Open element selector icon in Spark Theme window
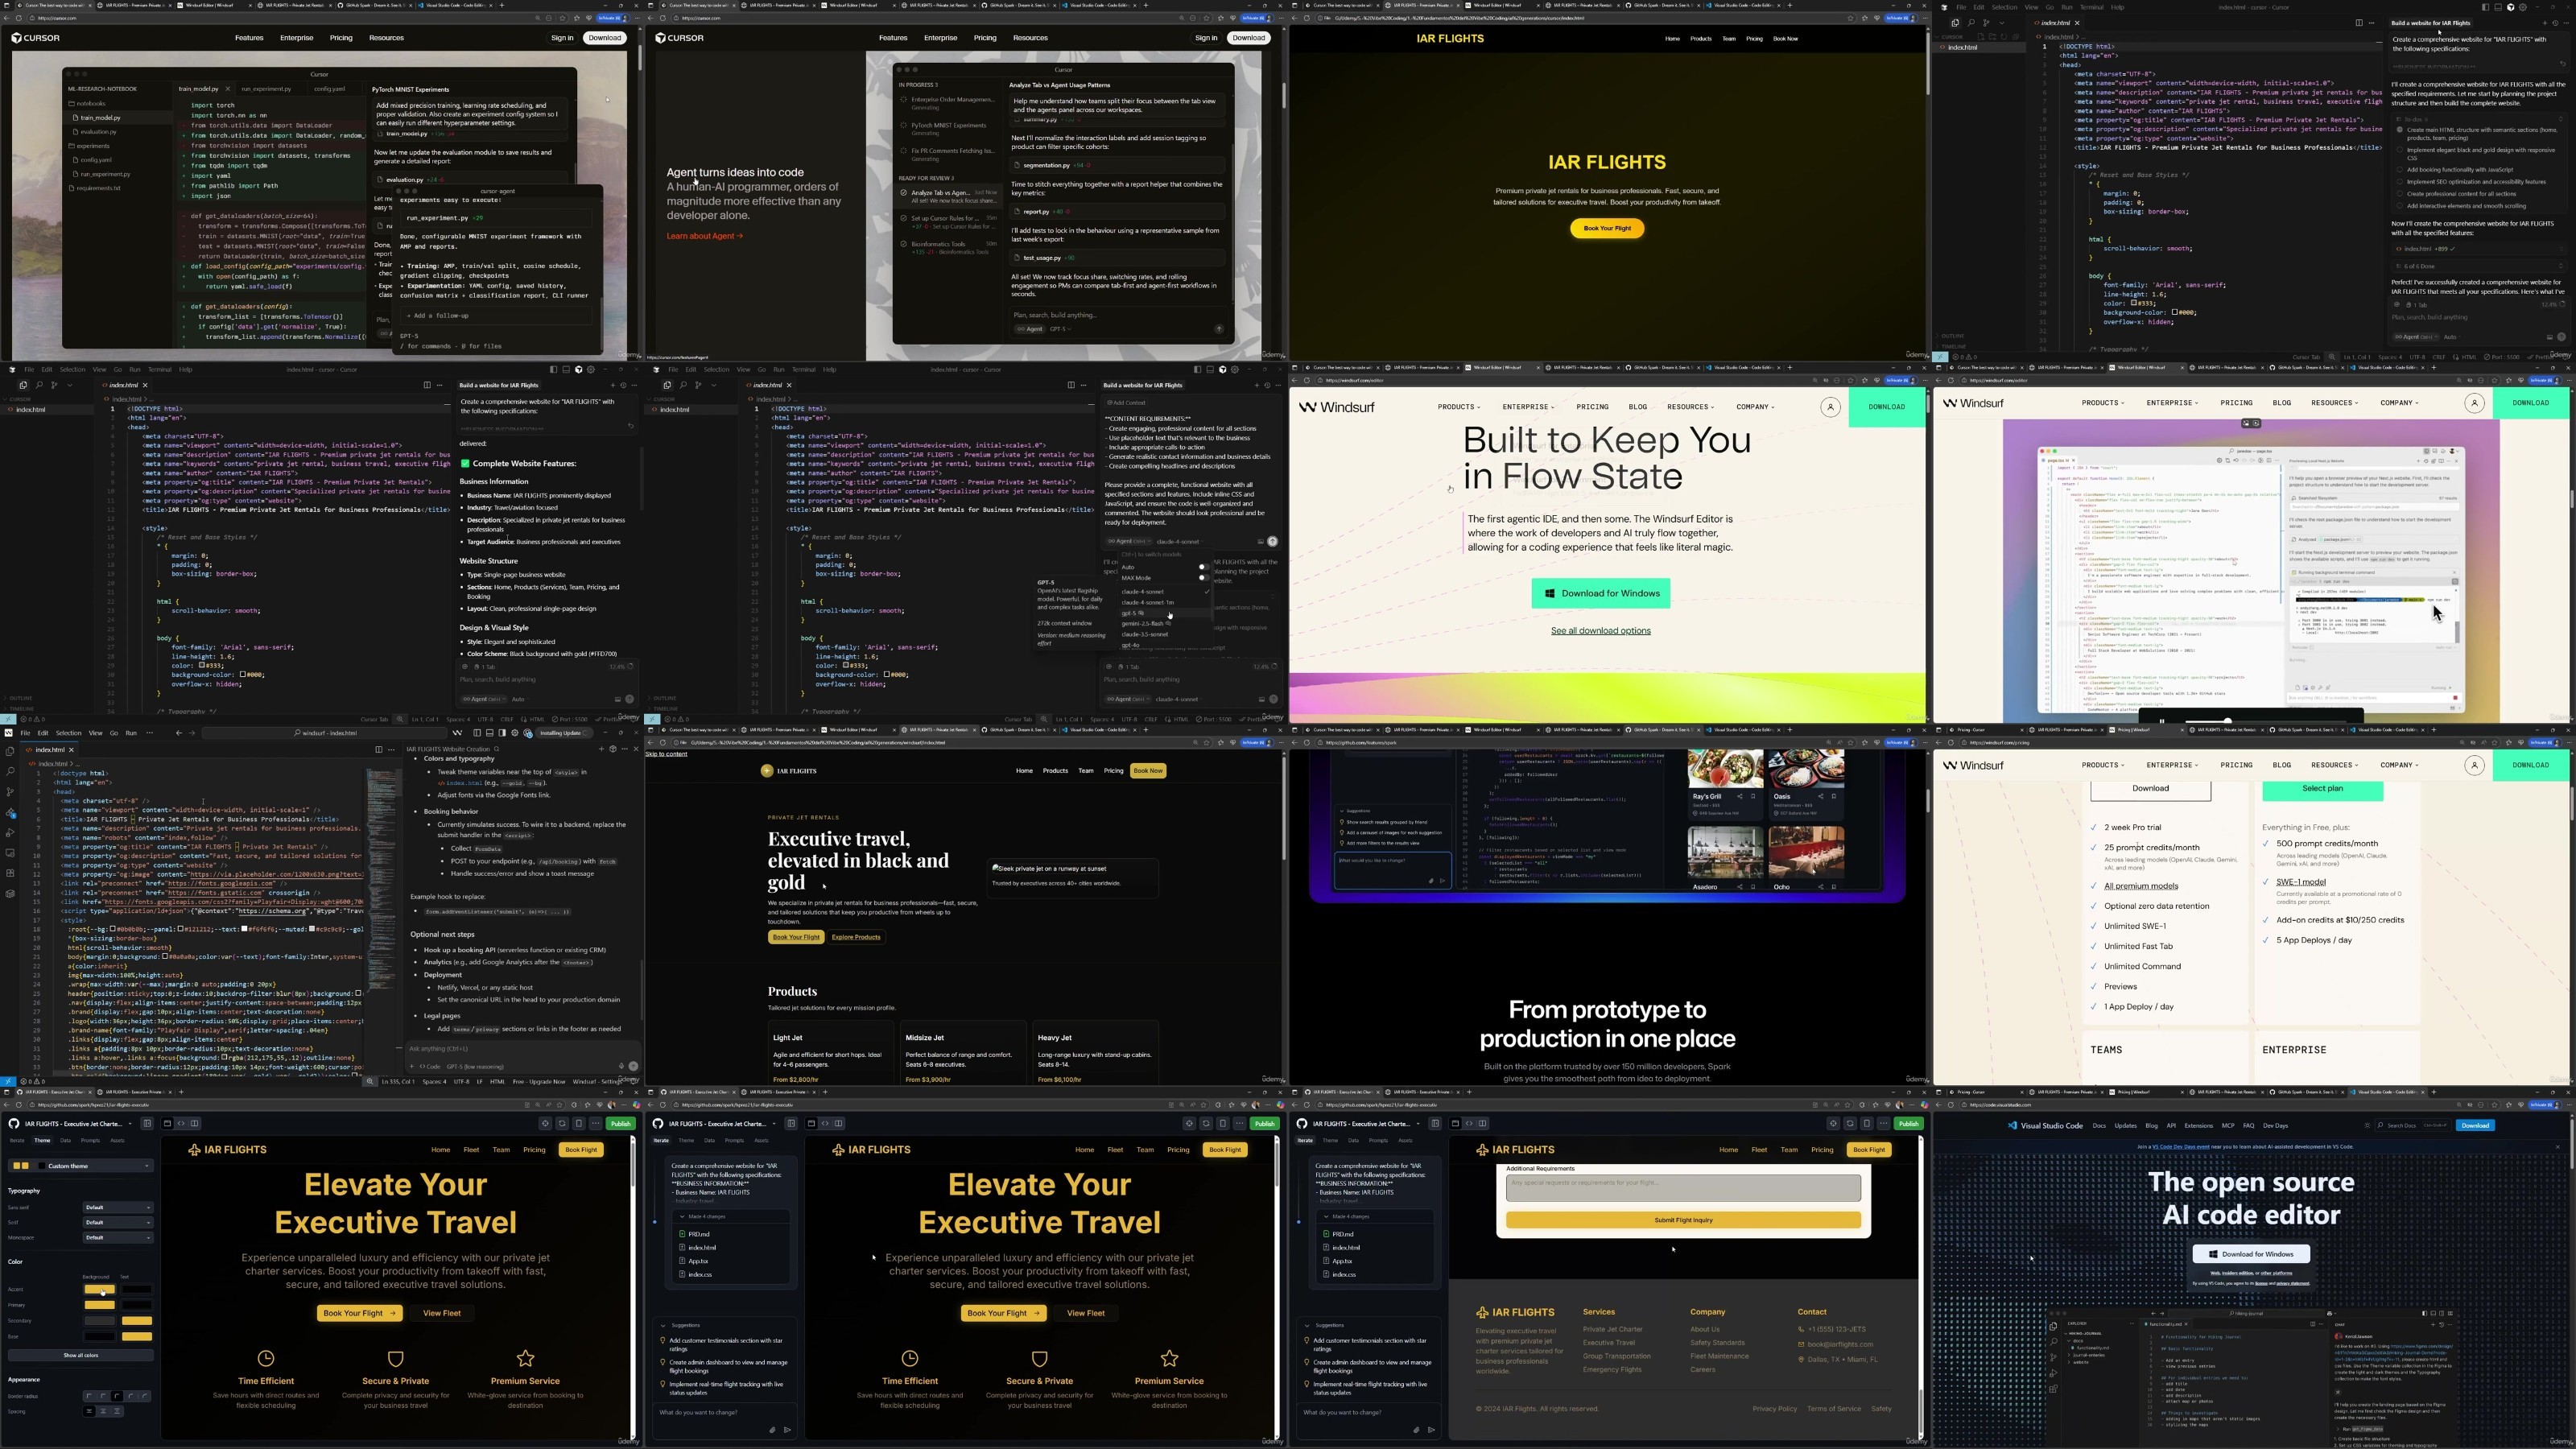Screen dimensions: 2576x1449 [546, 1124]
